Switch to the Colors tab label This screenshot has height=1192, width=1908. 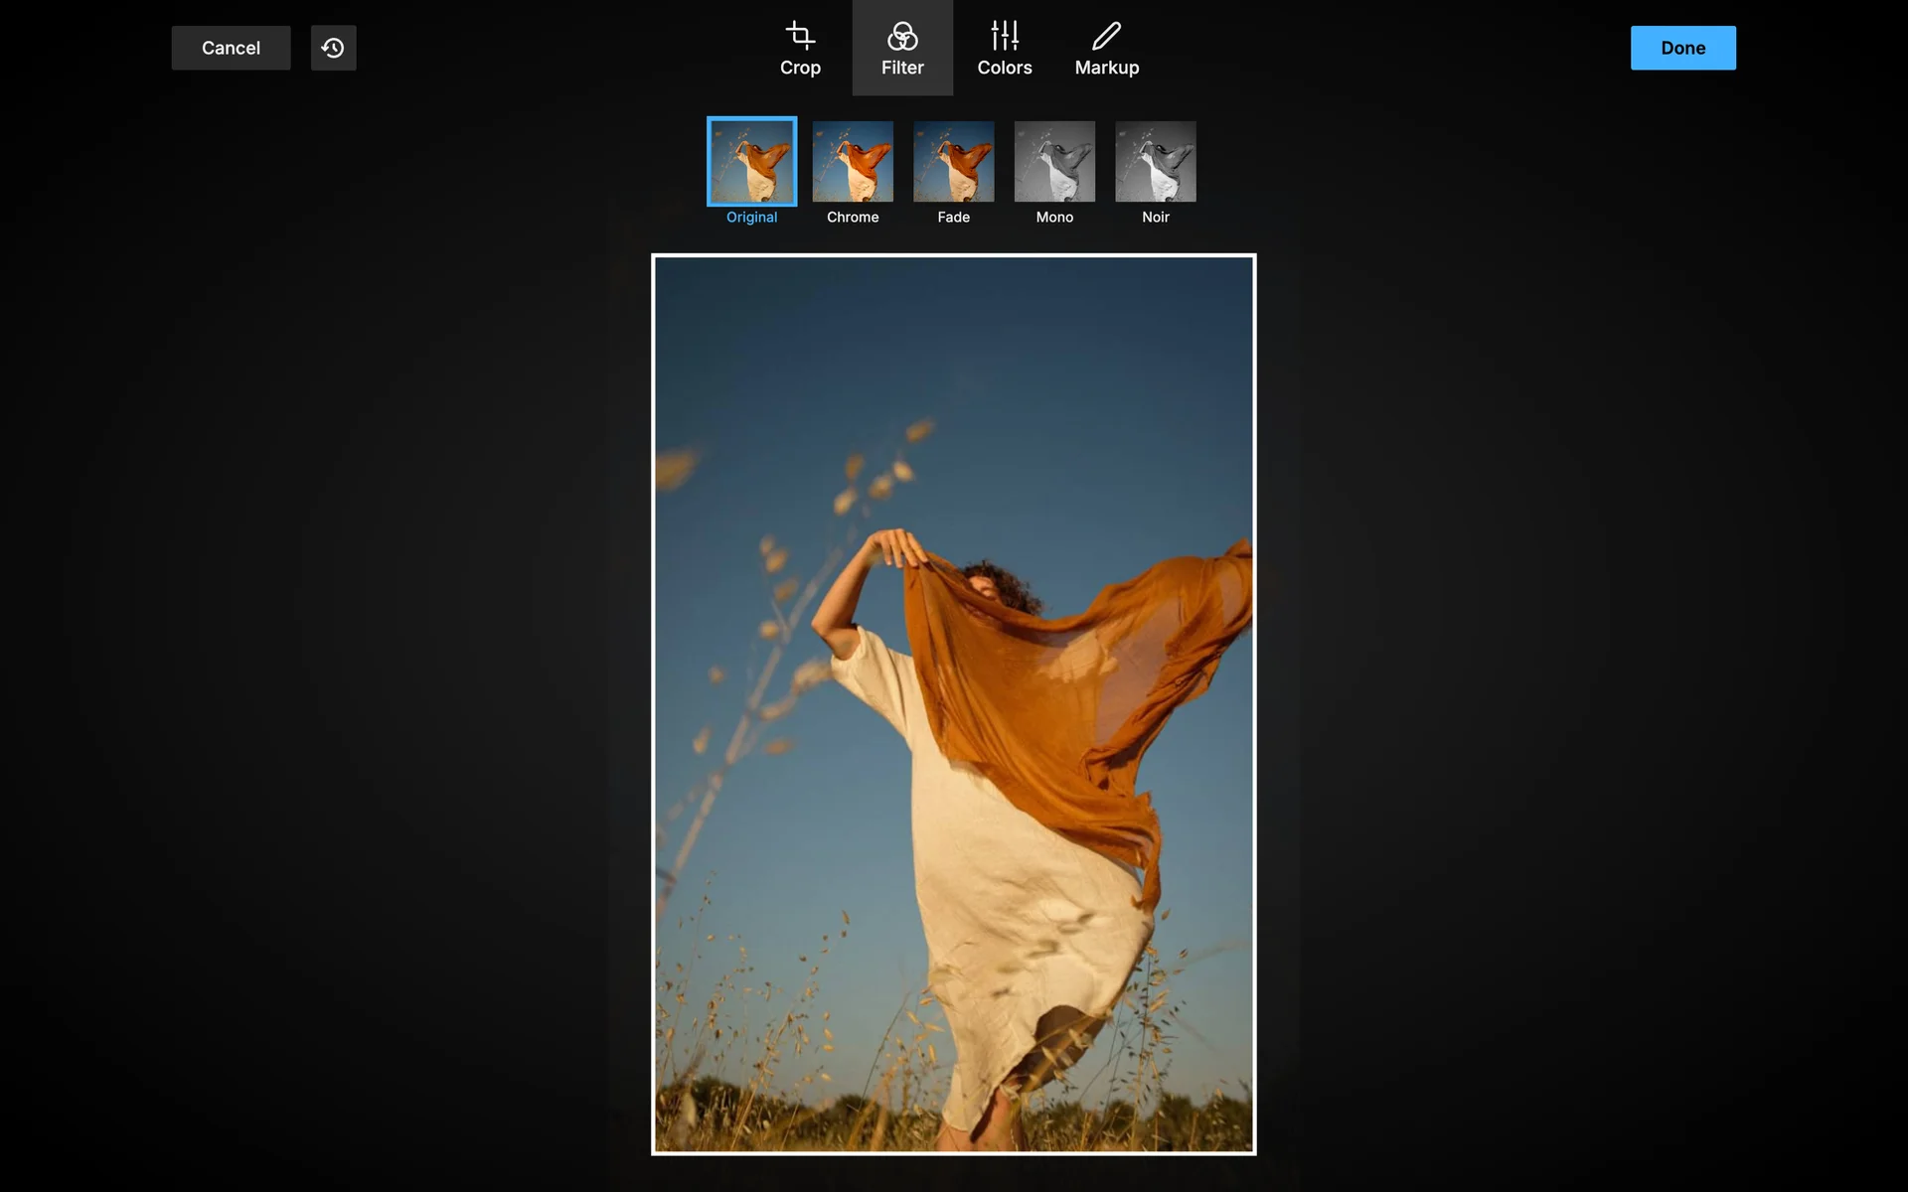click(x=1005, y=68)
